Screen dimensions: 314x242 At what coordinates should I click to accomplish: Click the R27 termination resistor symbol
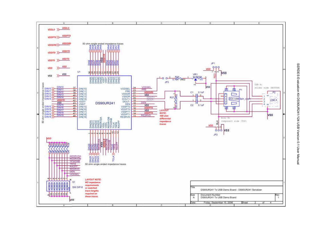174,100
